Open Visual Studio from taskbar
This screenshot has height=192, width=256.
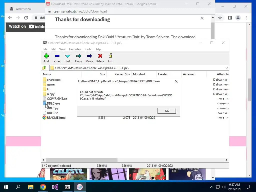(x=55, y=187)
